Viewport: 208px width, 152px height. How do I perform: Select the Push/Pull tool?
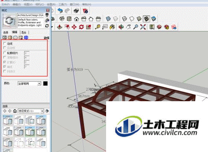point(59,27)
